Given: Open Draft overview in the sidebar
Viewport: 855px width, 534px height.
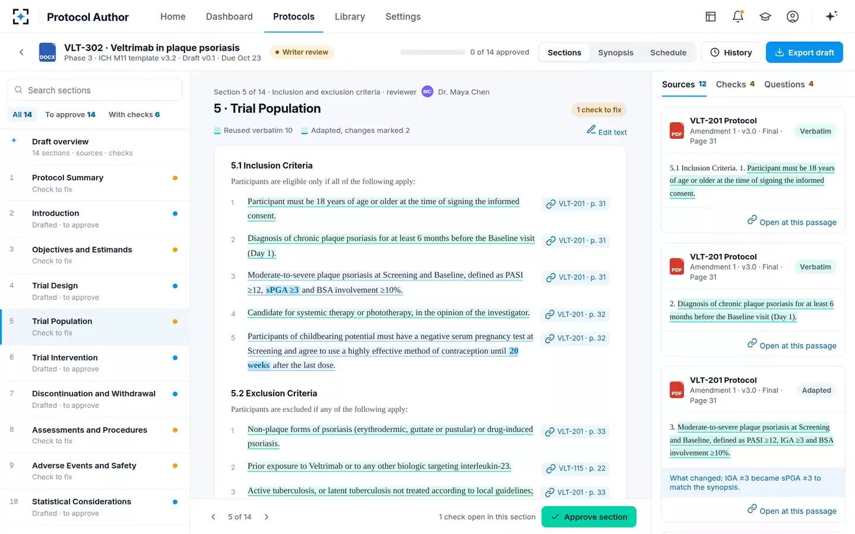Looking at the screenshot, I should (95, 147).
